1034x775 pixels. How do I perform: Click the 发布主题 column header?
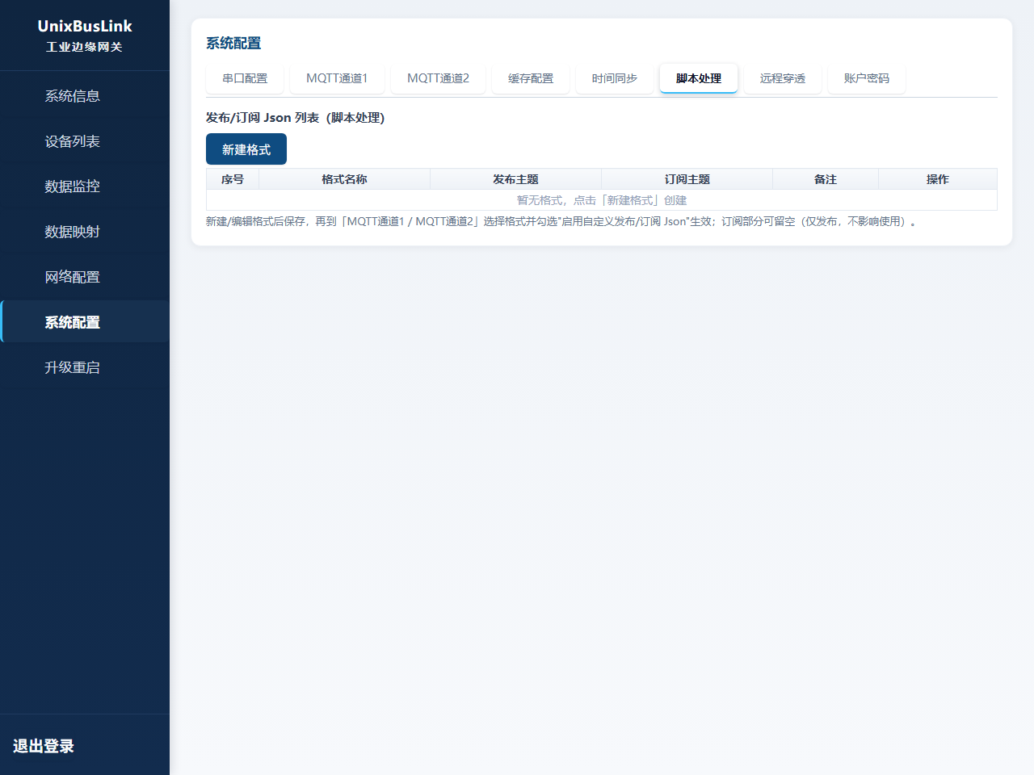(x=515, y=179)
